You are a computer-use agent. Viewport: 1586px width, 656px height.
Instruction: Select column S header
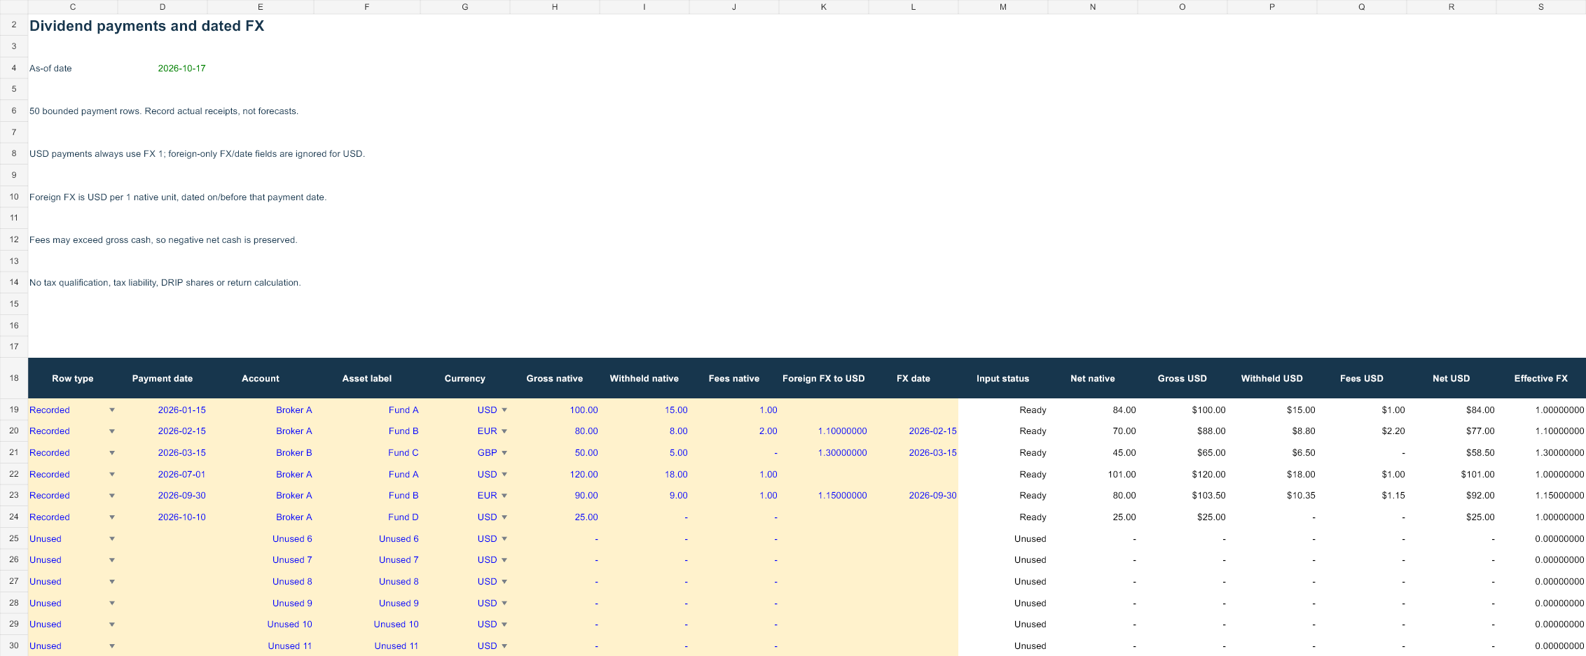point(1541,7)
